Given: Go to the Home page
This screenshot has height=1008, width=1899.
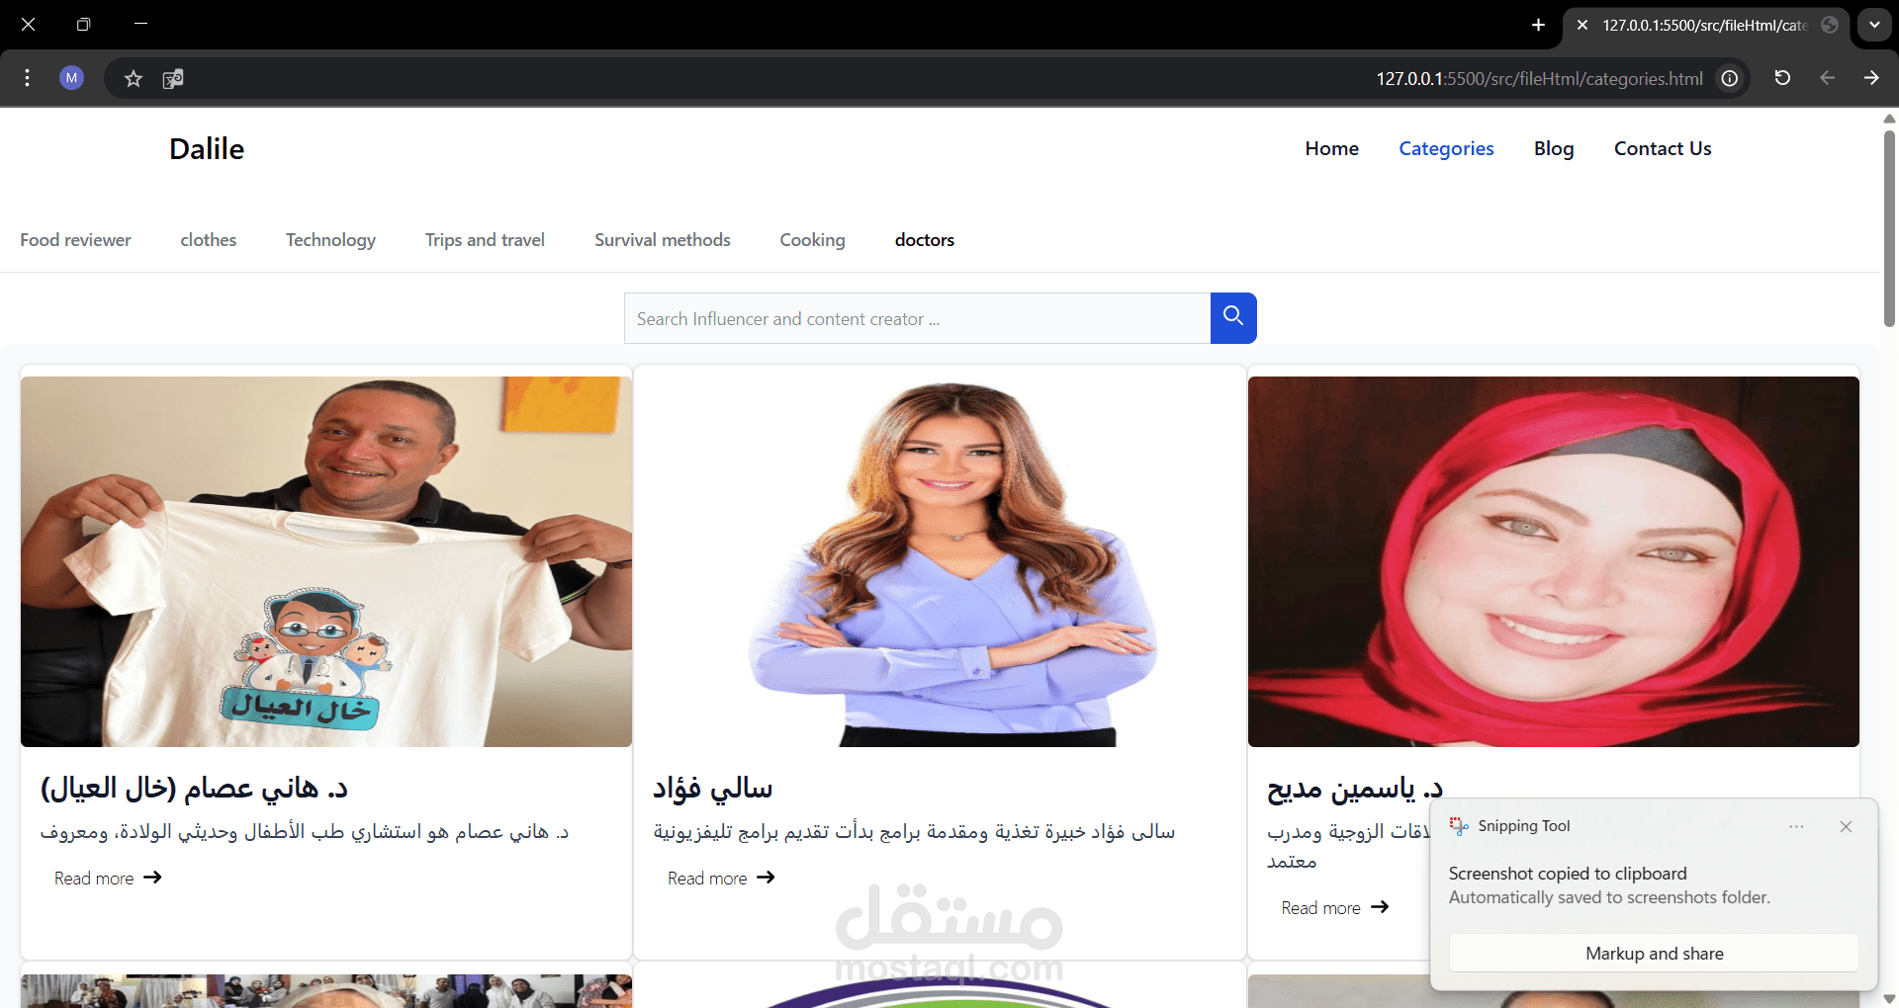Looking at the screenshot, I should click(1331, 148).
